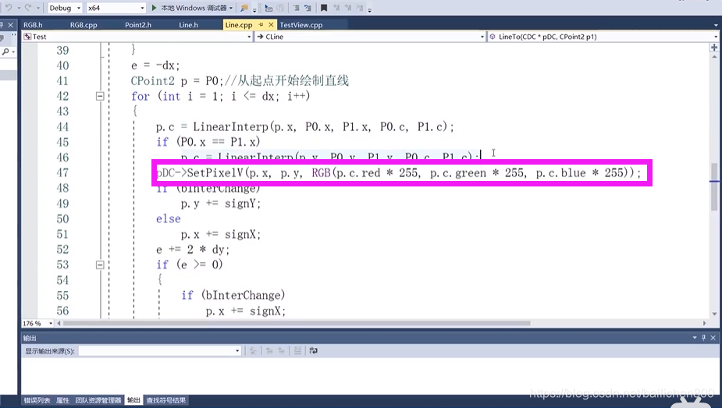Click the Undo arrow icon
Screen dimensions: 722x408
[9, 8]
